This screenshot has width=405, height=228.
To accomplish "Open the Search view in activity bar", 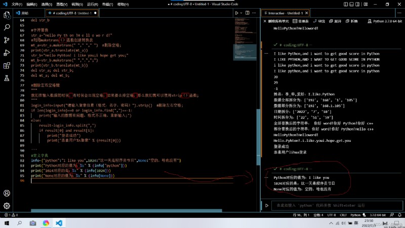I will (x=7, y=27).
